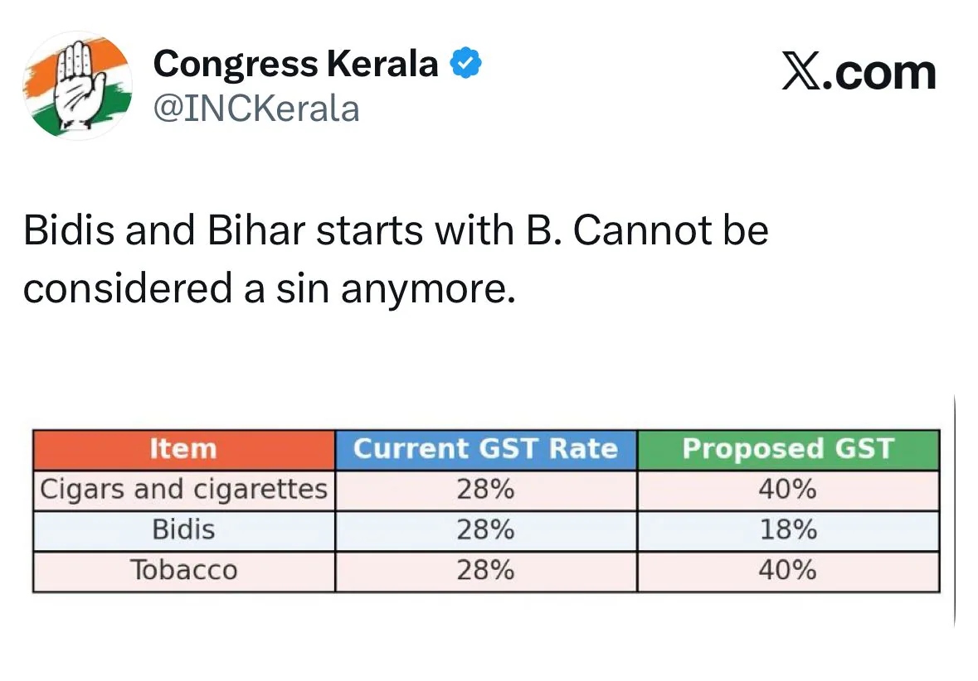Viewport: 978px width, 681px height.
Task: Click the "Cigars and cigarettes" cell
Action: pos(184,490)
